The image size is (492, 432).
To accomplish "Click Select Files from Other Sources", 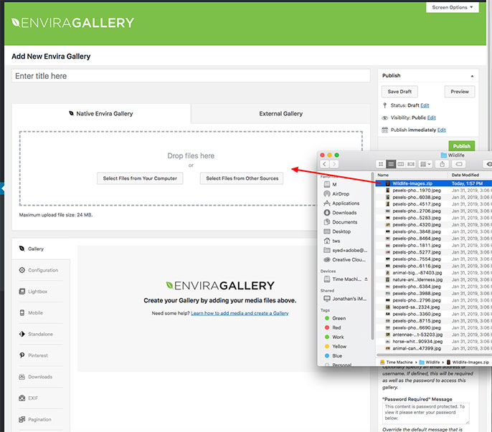I will [x=242, y=178].
